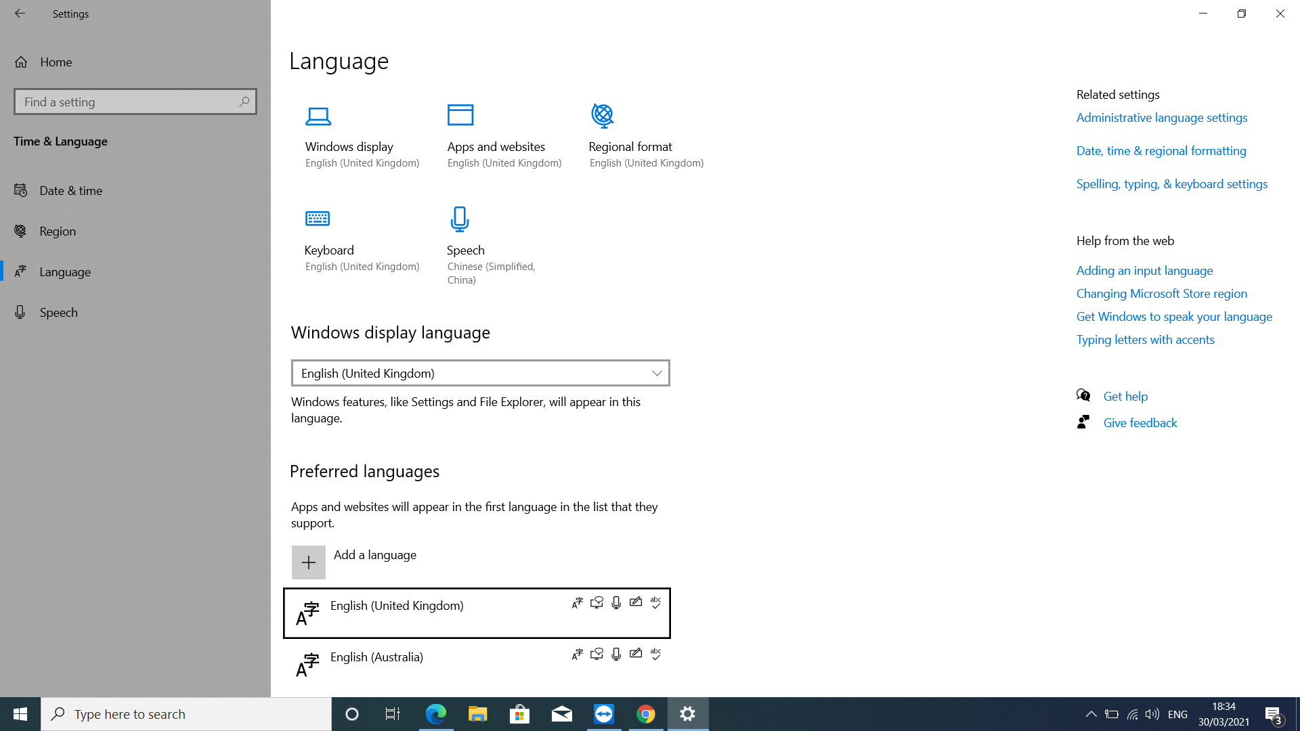
Task: Open Region settings page
Action: point(135,231)
